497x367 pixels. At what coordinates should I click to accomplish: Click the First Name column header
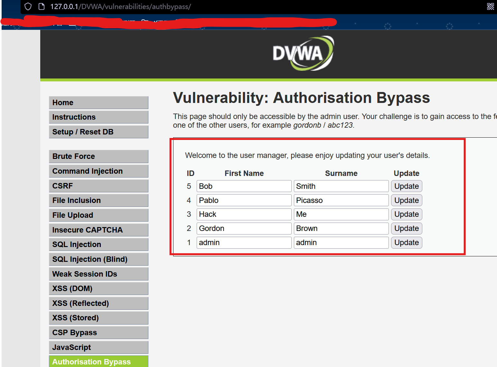coord(244,173)
